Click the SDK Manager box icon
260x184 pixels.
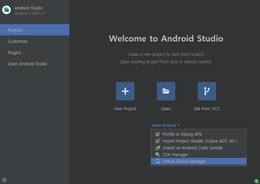158,154
